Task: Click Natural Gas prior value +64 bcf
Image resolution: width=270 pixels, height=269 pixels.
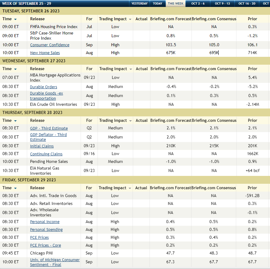Action: tap(252, 170)
